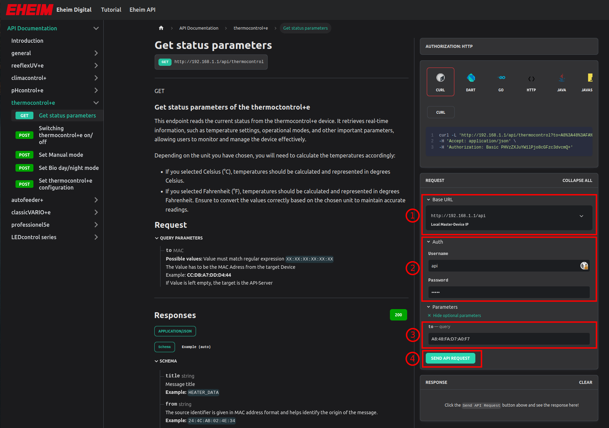Select the CURL variant tab below languages
This screenshot has height=428, width=609.
click(x=441, y=112)
